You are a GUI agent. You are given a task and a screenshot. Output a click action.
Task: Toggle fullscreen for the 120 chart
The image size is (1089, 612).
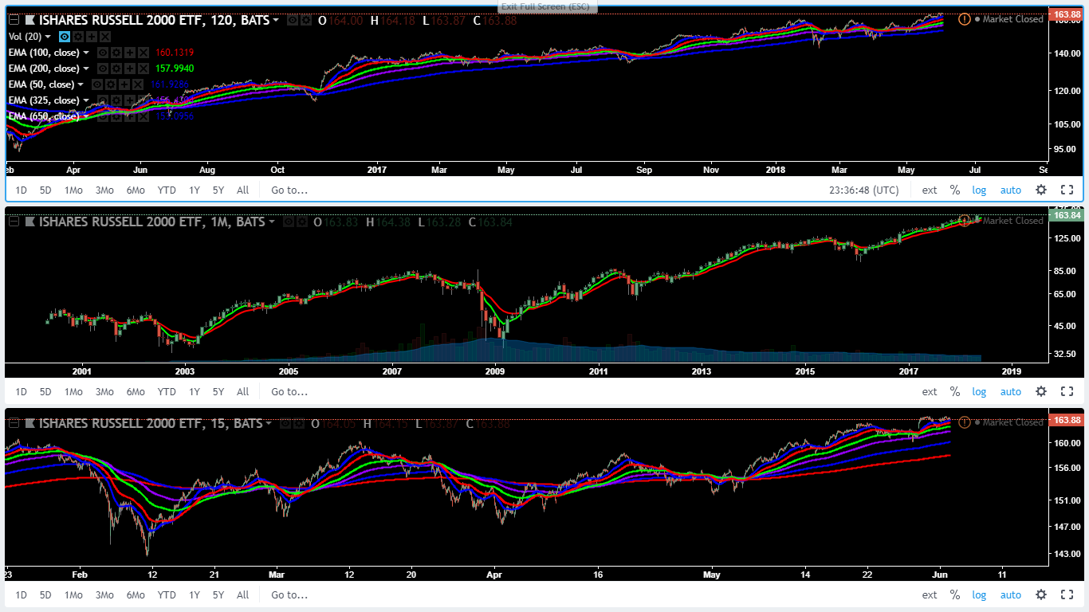[1067, 190]
